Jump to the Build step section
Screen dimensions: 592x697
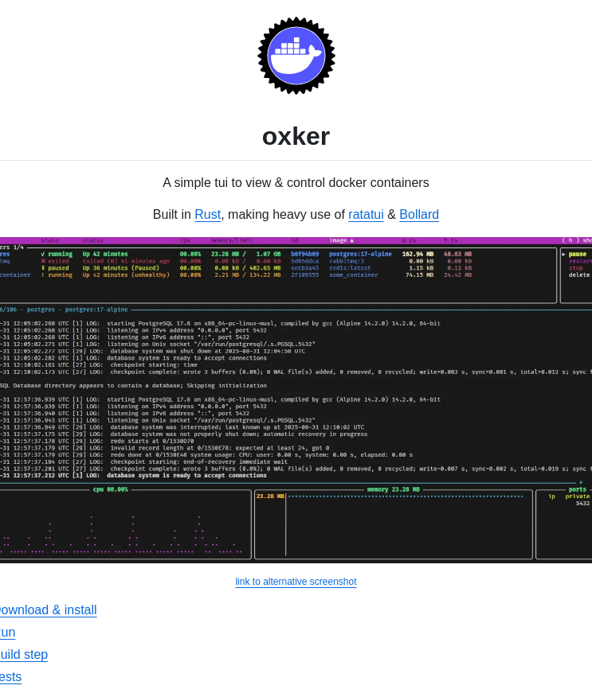(x=23, y=655)
